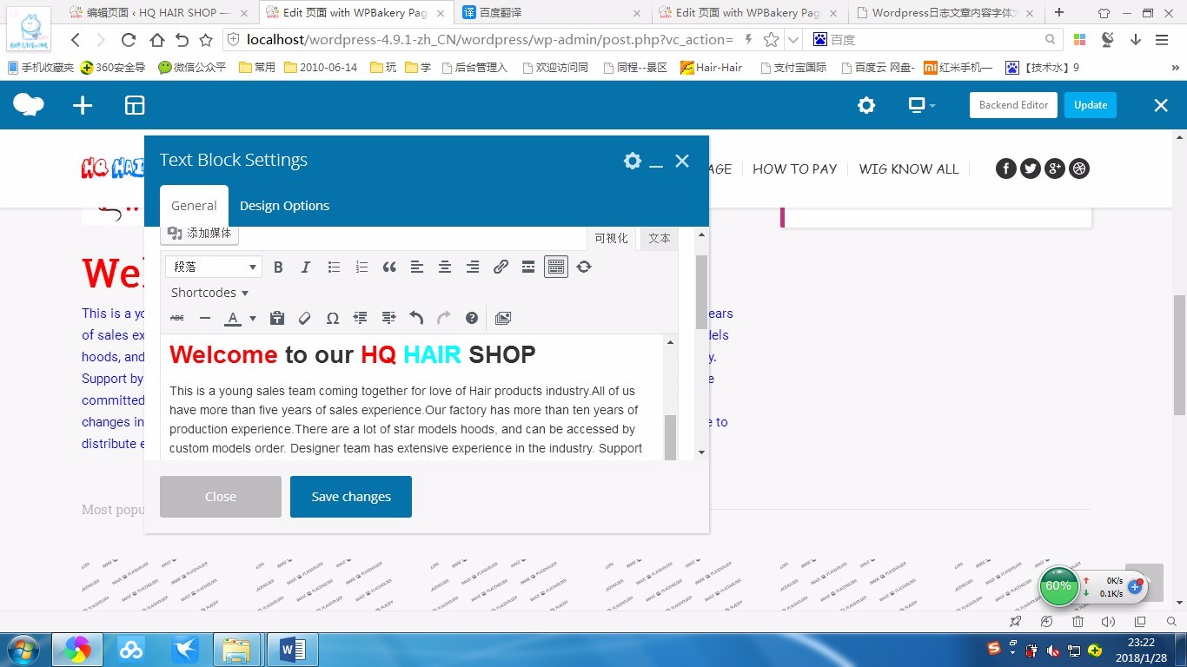Switch to the 文本 text editor tab
Image resolution: width=1187 pixels, height=667 pixels.
660,238
